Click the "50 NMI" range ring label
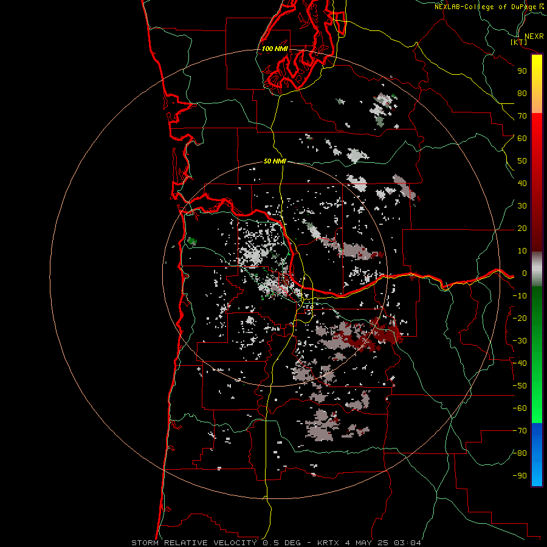The height and width of the screenshot is (547, 547). (x=275, y=161)
